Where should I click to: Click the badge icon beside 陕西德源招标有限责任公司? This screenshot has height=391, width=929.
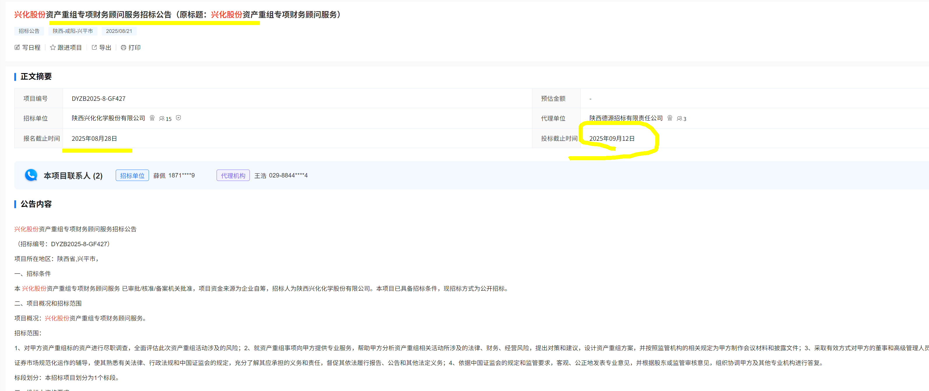coord(670,118)
